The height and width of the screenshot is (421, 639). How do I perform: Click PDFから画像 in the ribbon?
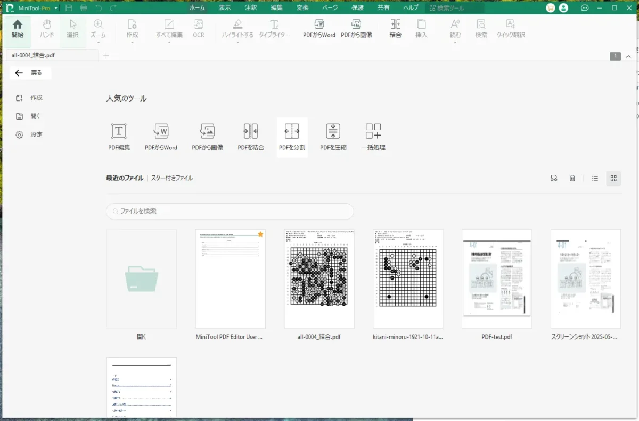[356, 29]
